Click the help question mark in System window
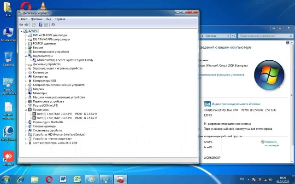 pos(288,43)
